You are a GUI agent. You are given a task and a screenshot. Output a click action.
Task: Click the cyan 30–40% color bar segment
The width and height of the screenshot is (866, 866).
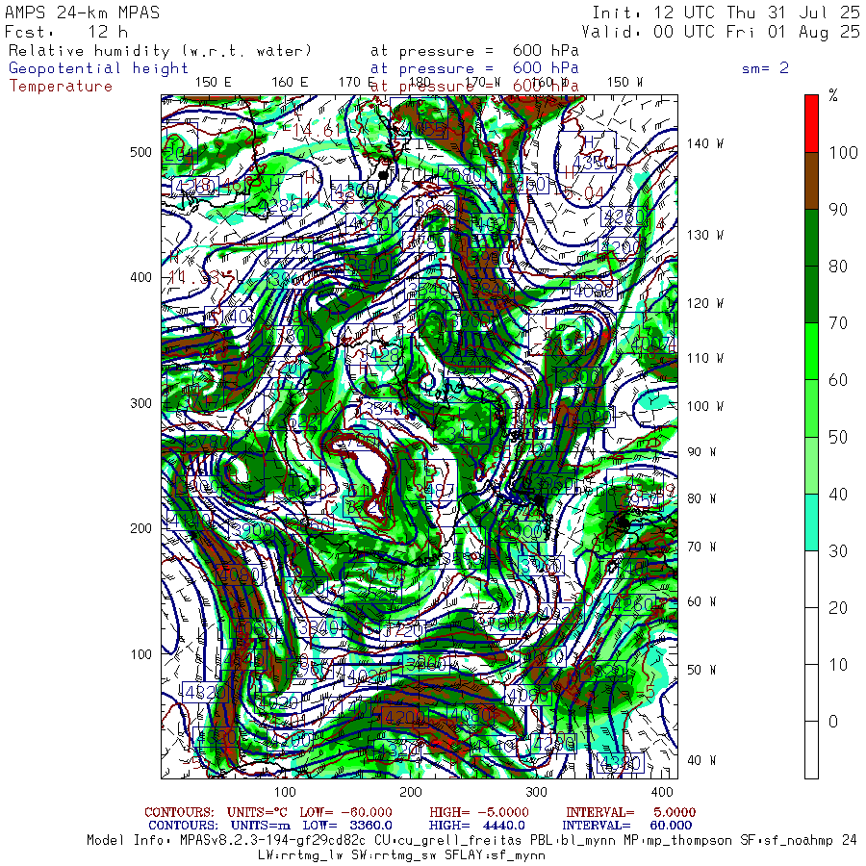811,522
